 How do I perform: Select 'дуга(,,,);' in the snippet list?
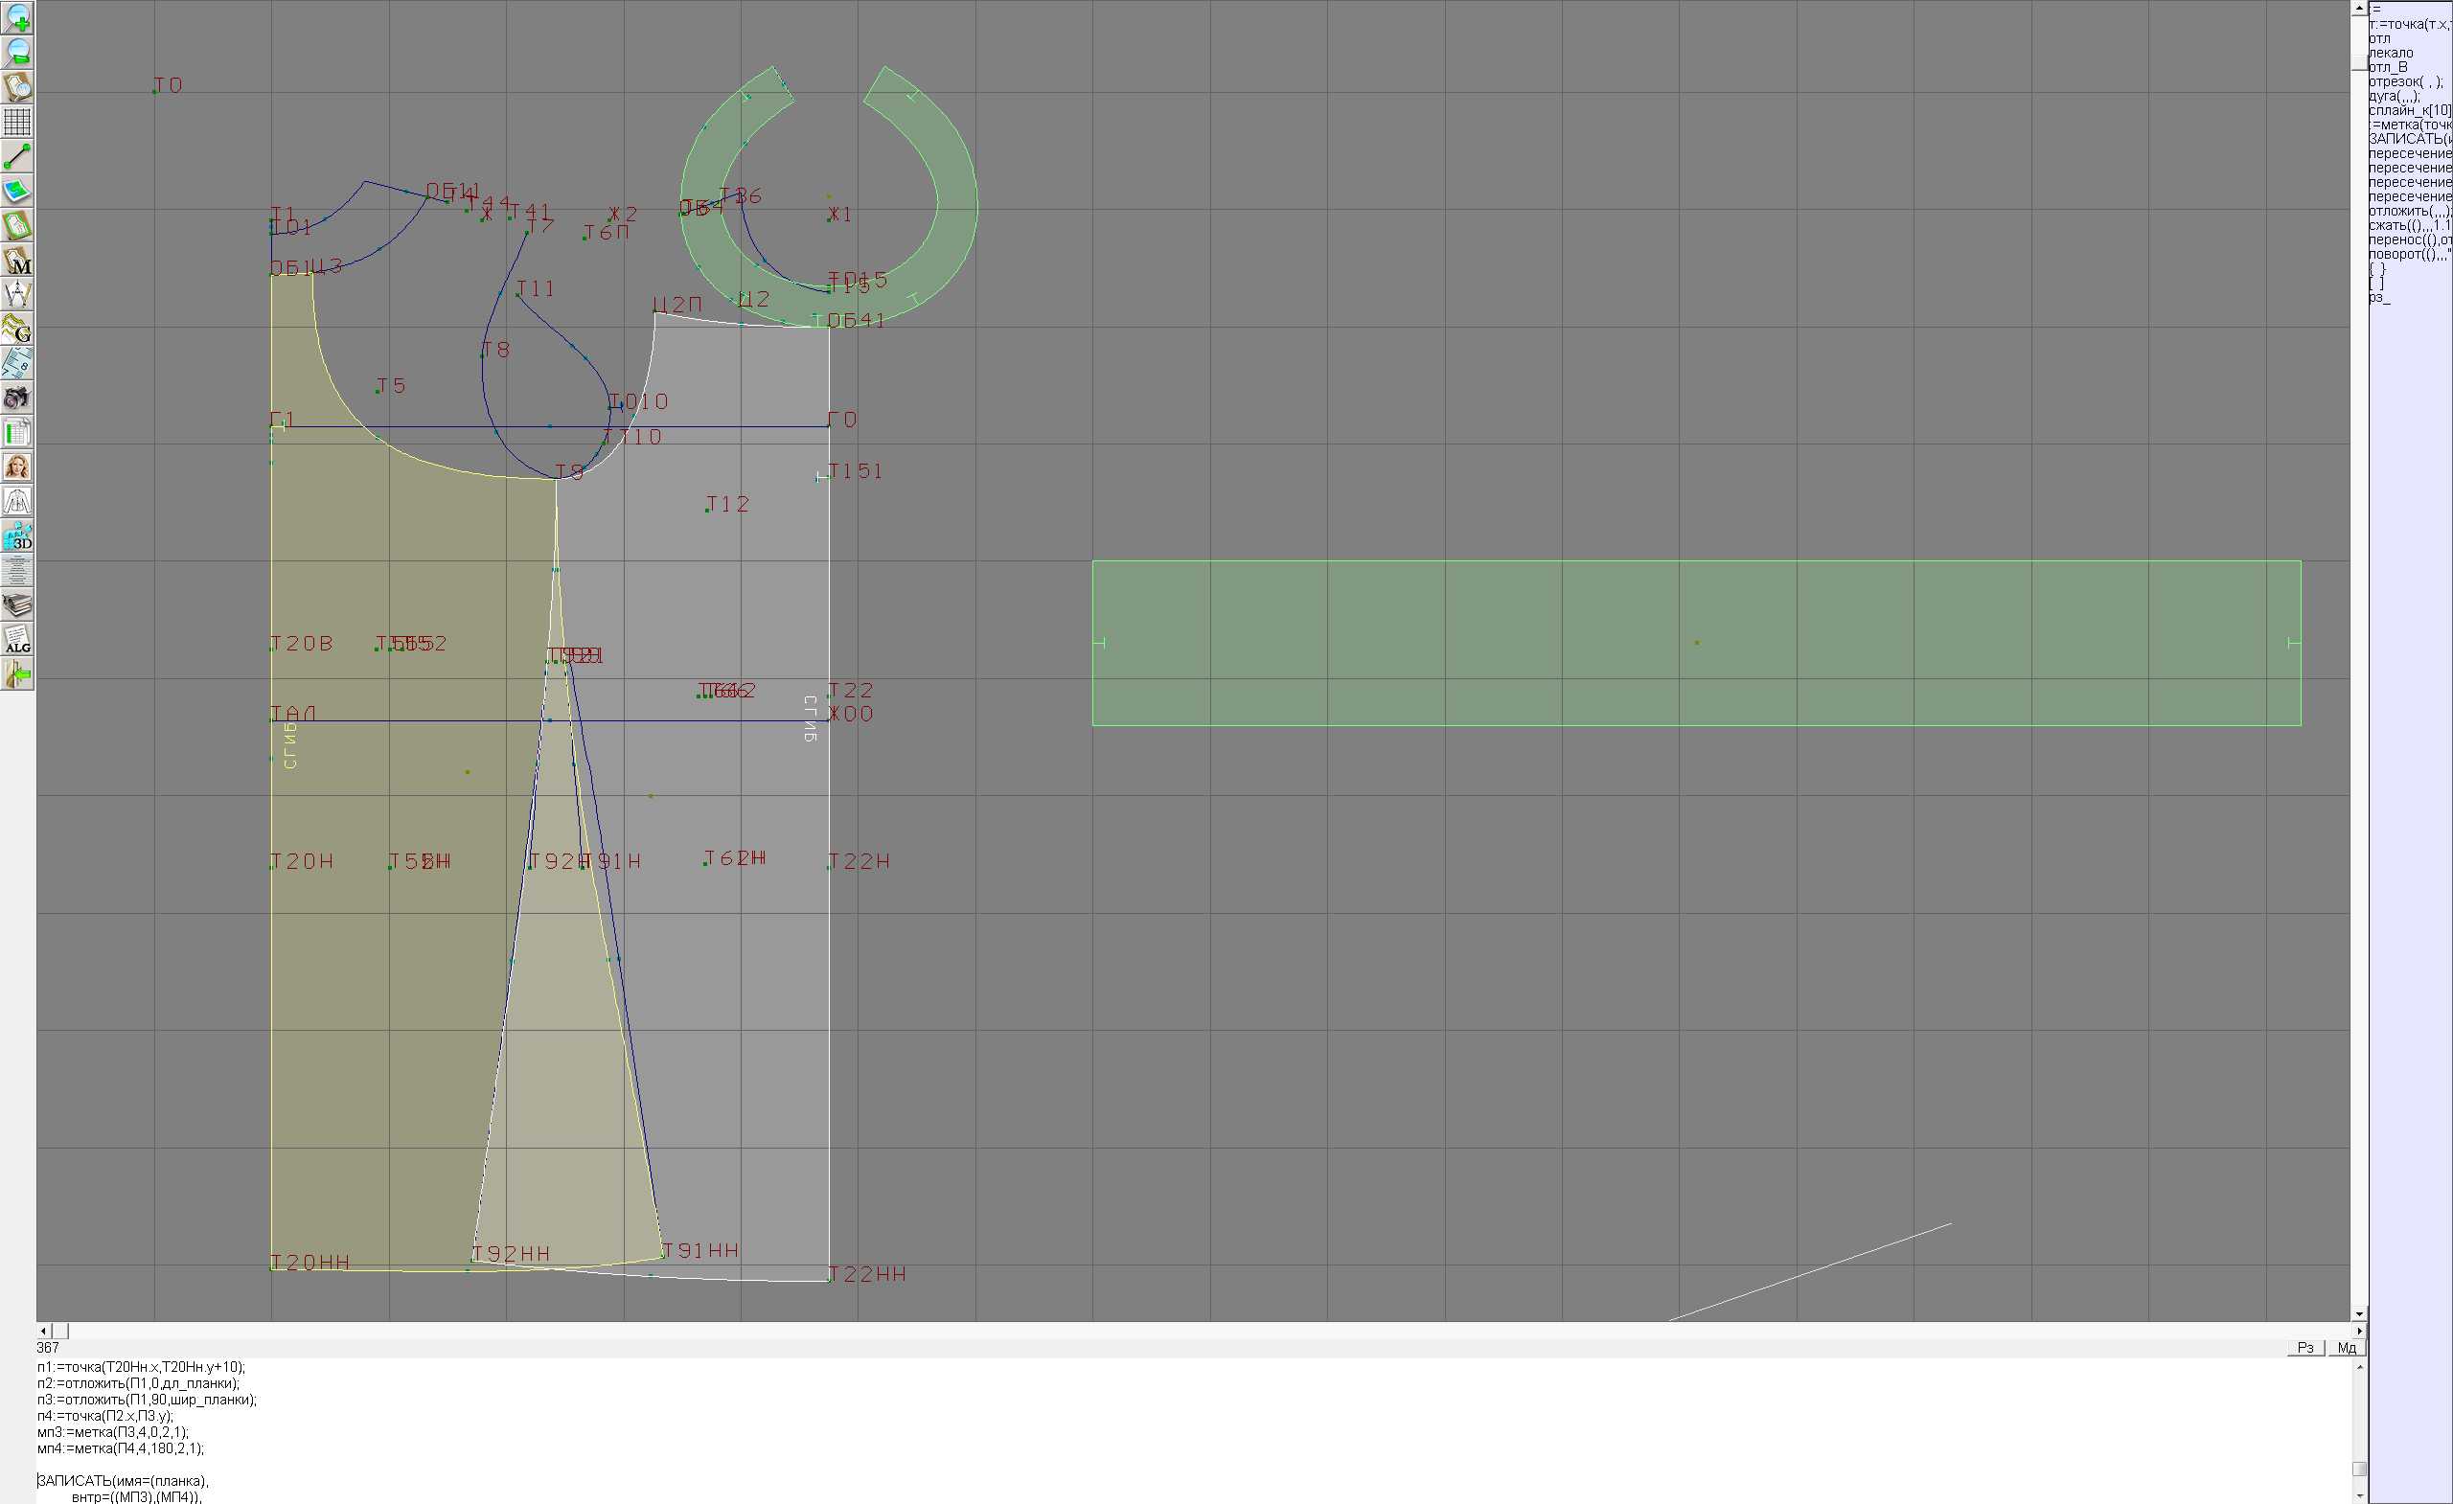pos(2395,97)
